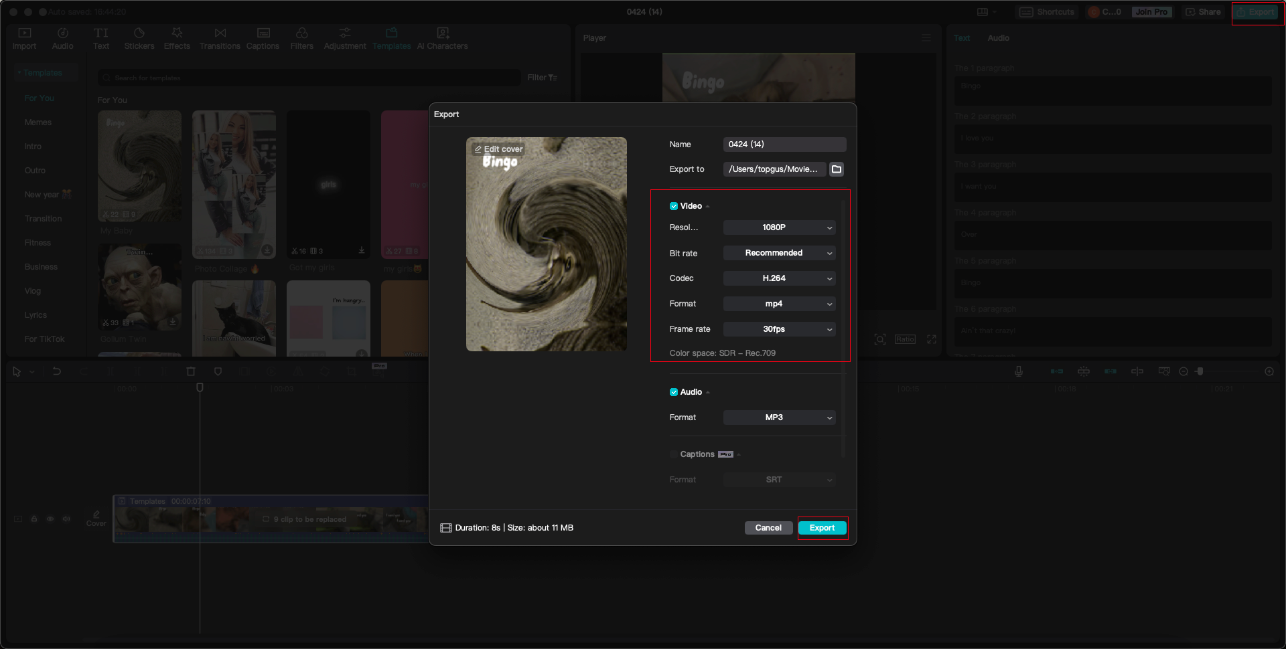Open the For TikTok template category
This screenshot has width=1286, height=649.
[45, 339]
